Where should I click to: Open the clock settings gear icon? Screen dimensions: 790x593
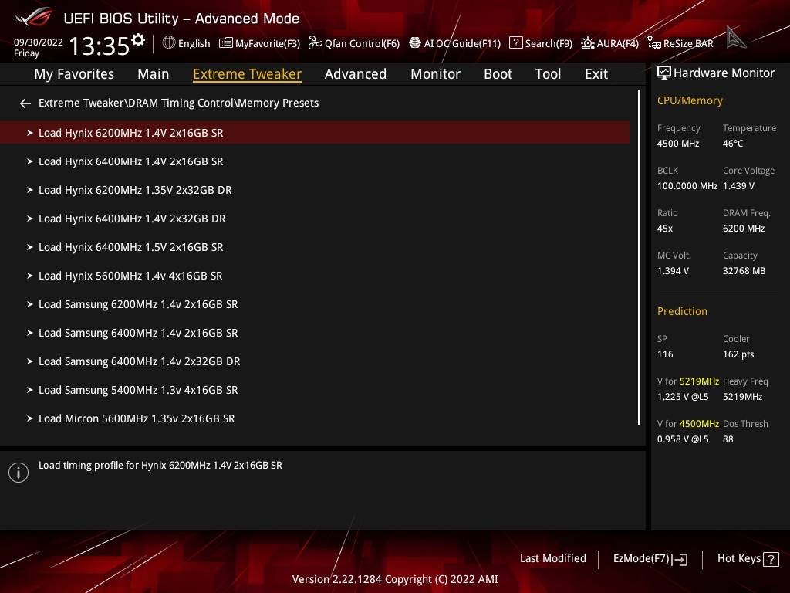pyautogui.click(x=138, y=40)
